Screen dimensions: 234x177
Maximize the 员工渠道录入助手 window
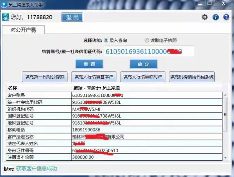(210, 3)
